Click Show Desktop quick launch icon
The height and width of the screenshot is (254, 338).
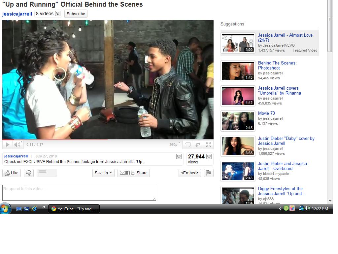(19, 209)
